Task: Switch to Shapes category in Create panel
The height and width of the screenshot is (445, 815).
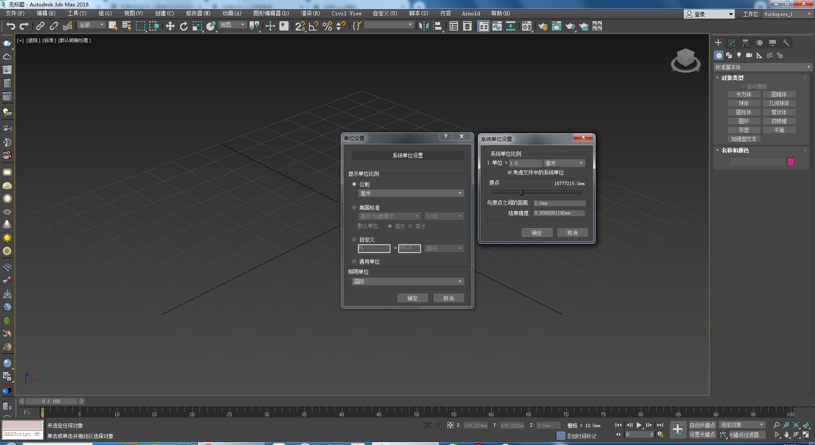Action: pyautogui.click(x=729, y=55)
